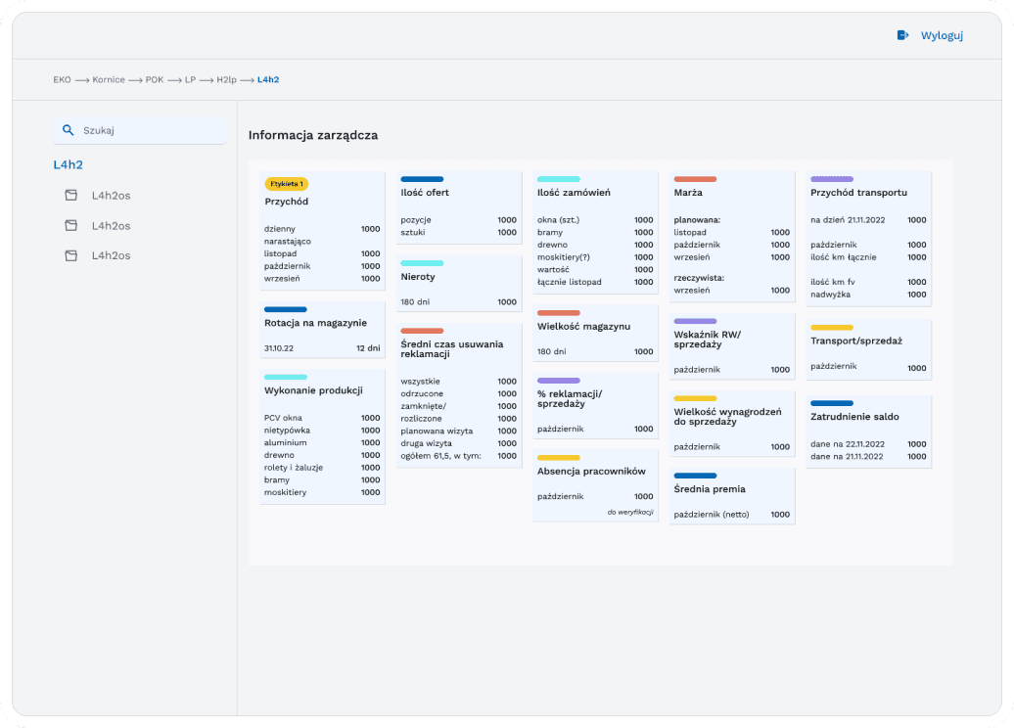The image size is (1014, 728).
Task: Select the Rotacja na magazynie card title
Action: click(315, 323)
